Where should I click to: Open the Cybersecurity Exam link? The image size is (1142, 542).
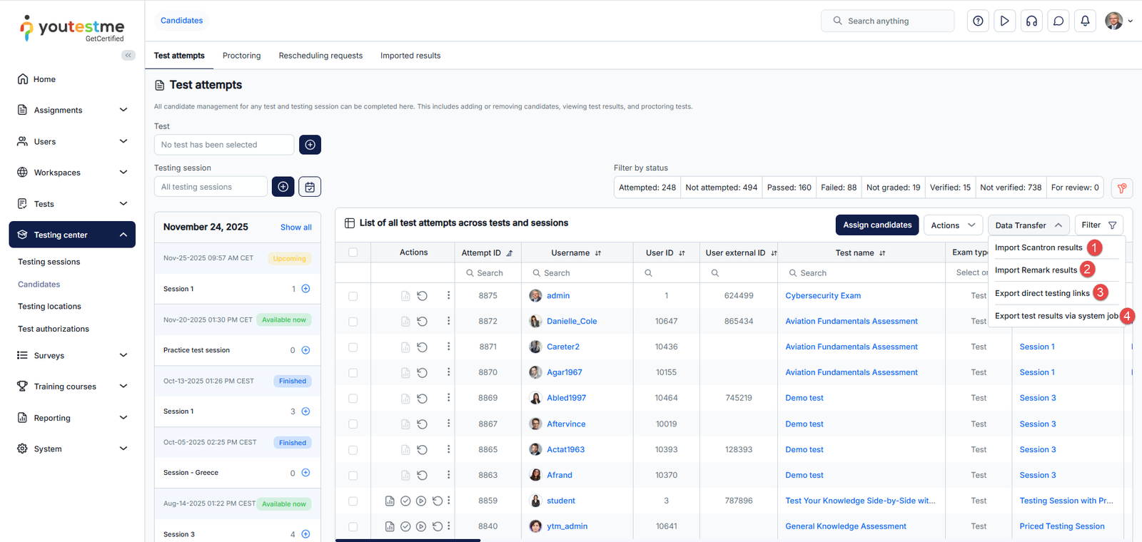(x=822, y=296)
